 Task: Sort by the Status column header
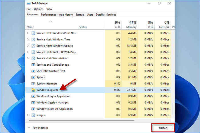pyautogui.click(x=91, y=25)
